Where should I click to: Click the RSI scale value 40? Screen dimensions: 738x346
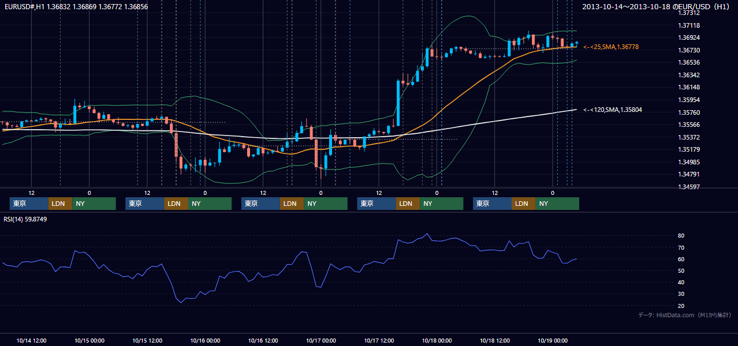click(681, 282)
